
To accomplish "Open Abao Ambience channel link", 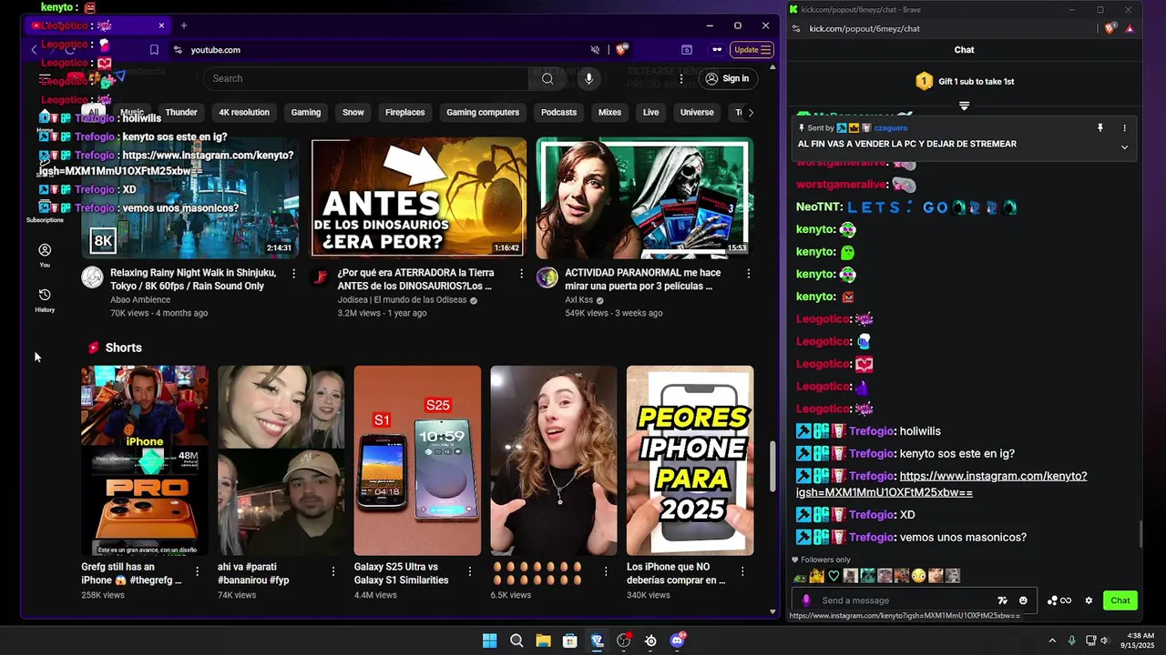I will tap(141, 299).
